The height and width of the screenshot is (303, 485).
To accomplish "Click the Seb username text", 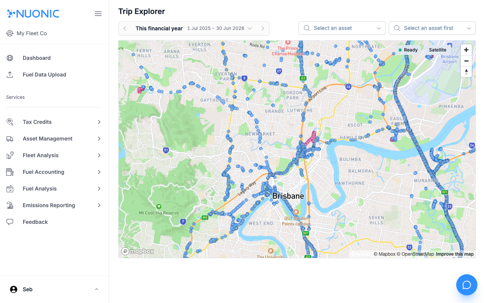I will (x=28, y=289).
